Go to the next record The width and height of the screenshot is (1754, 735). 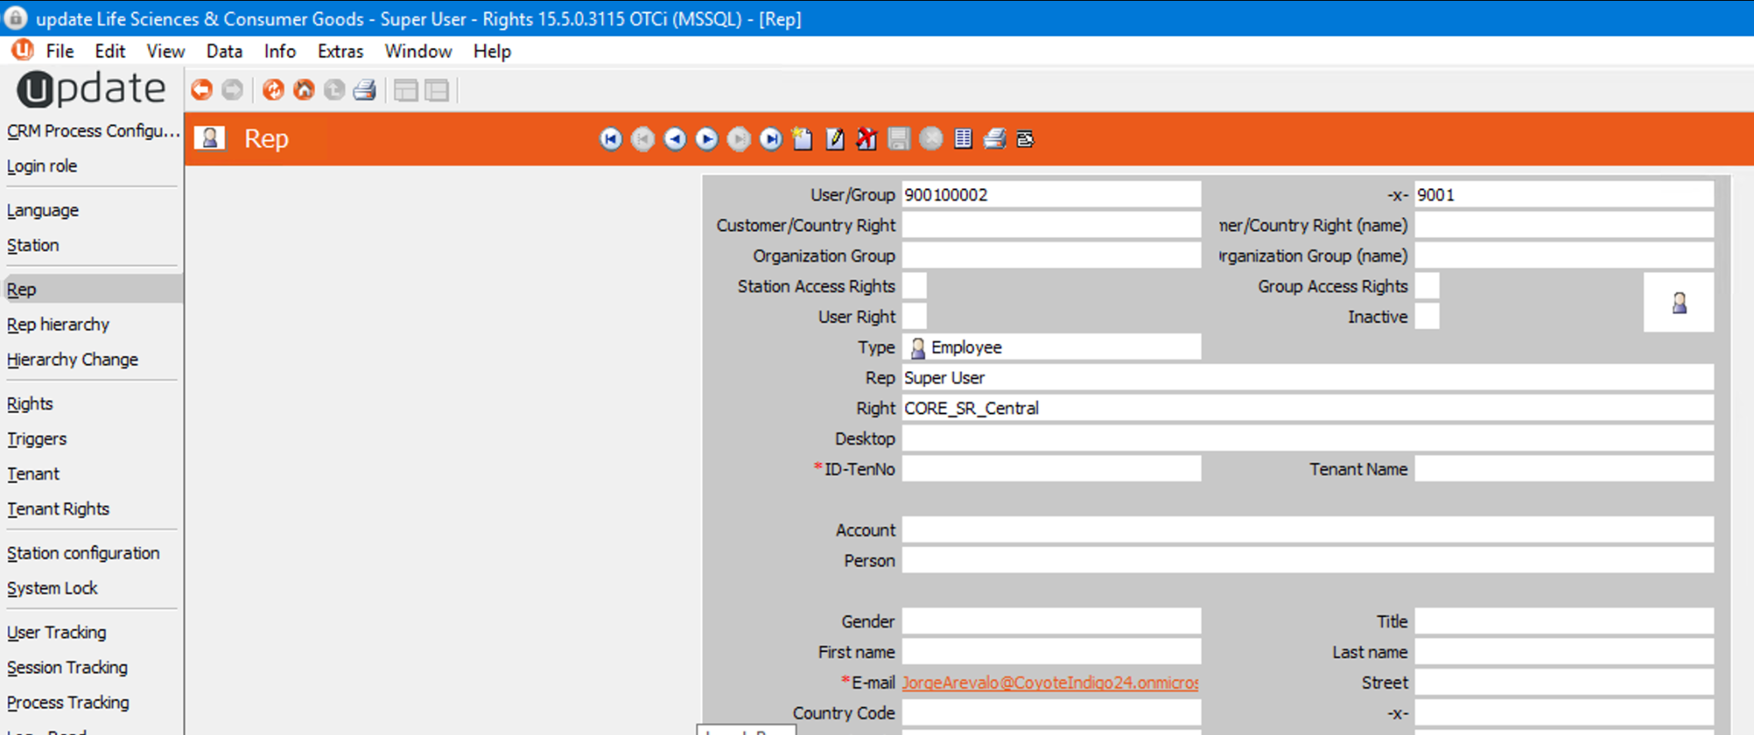(707, 139)
